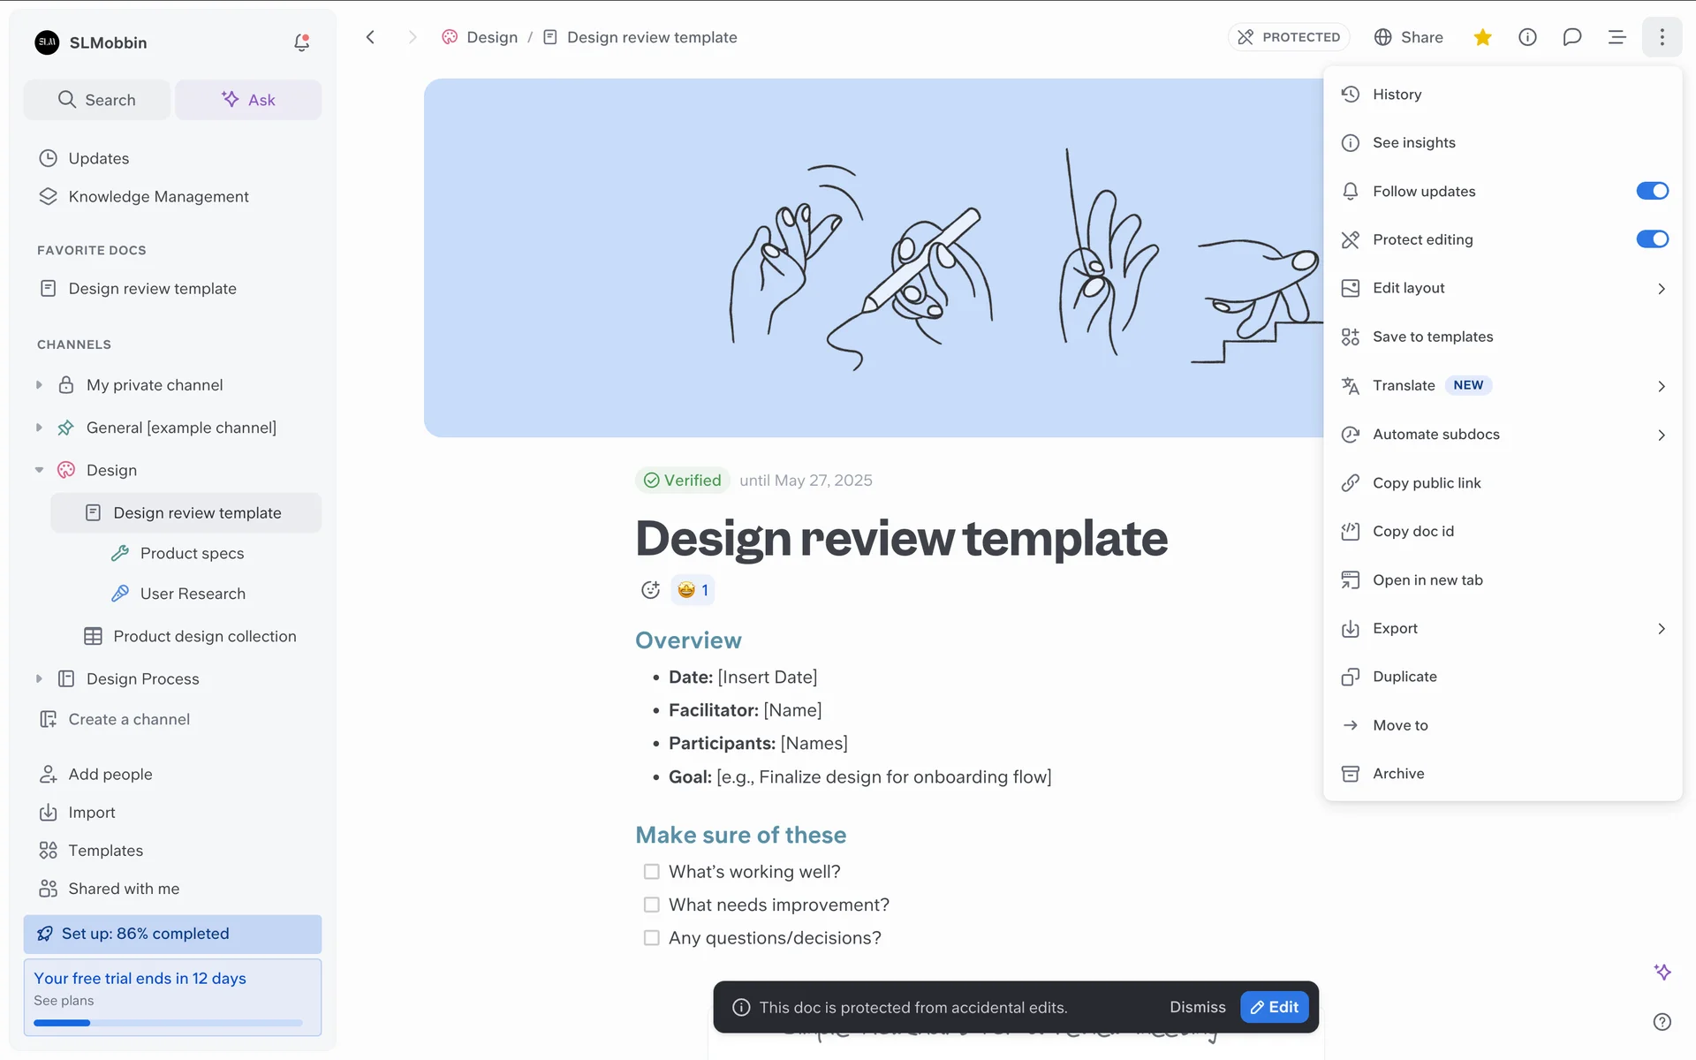Select History from the menu

coord(1397,95)
